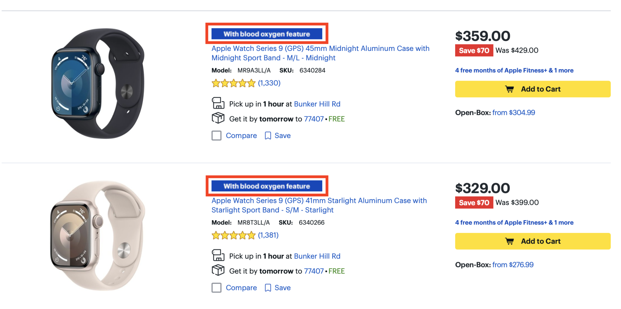621x309 pixels.
Task: Open Apple Fitness+ offer under $359.00 price
Action: click(514, 70)
